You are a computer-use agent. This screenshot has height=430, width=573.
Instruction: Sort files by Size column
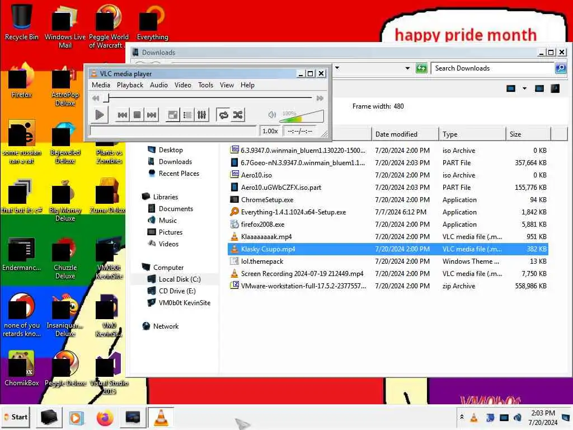[x=528, y=134]
